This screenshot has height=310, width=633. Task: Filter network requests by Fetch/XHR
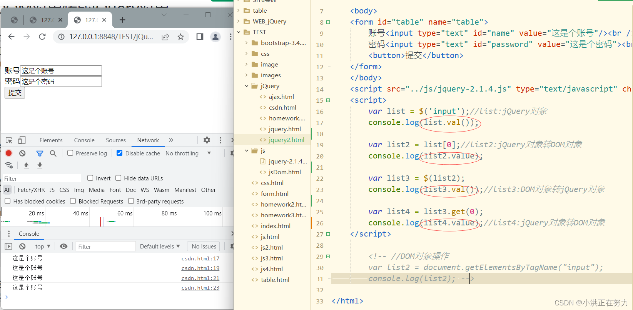(x=31, y=190)
